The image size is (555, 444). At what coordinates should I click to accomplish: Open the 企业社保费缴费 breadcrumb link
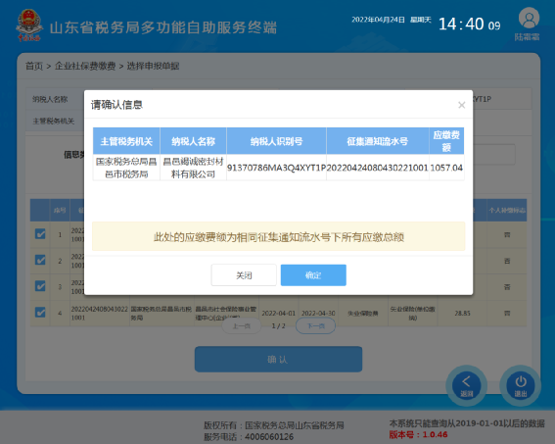(85, 66)
